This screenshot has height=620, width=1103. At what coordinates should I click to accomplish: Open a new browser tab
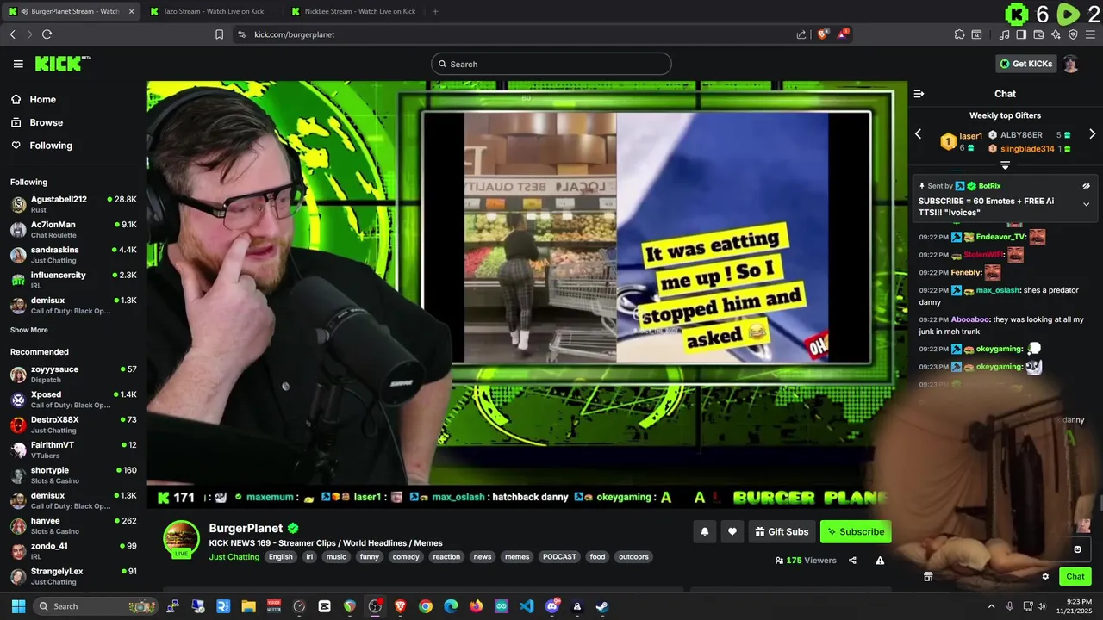coord(435,11)
